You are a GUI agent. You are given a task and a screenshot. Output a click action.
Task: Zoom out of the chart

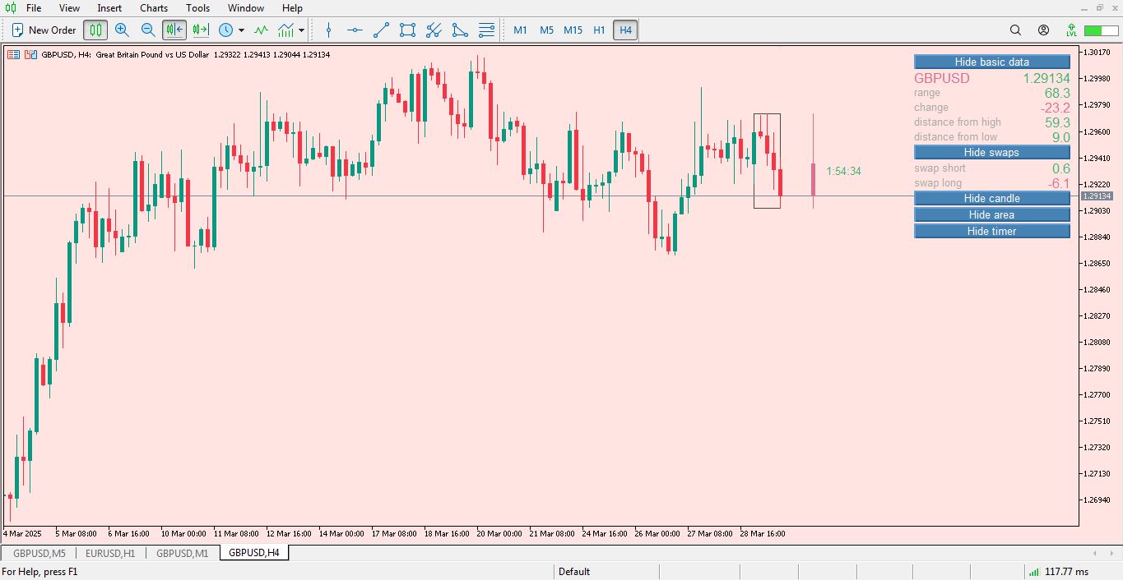point(148,30)
